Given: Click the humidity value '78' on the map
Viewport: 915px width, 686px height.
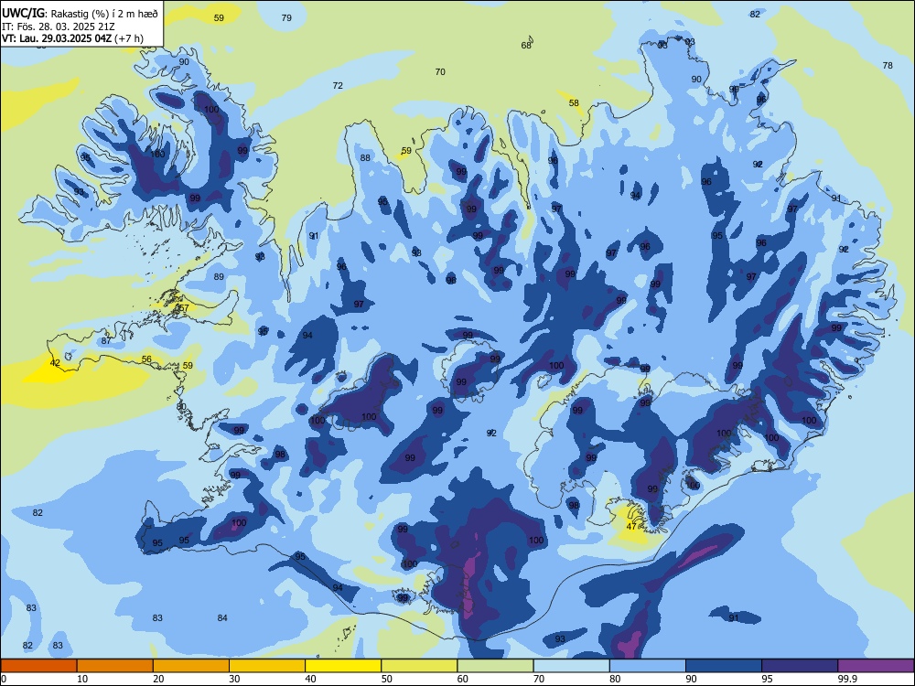Looking at the screenshot, I should (888, 65).
